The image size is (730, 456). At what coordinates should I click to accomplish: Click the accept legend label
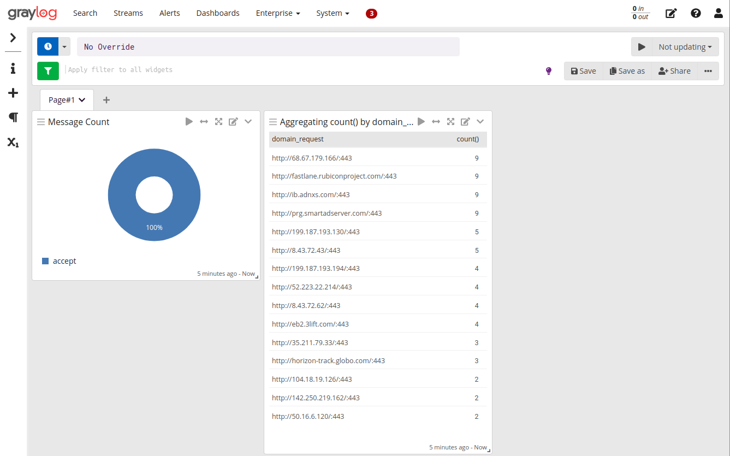coord(64,261)
